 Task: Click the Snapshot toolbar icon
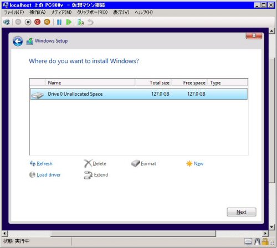click(x=81, y=22)
